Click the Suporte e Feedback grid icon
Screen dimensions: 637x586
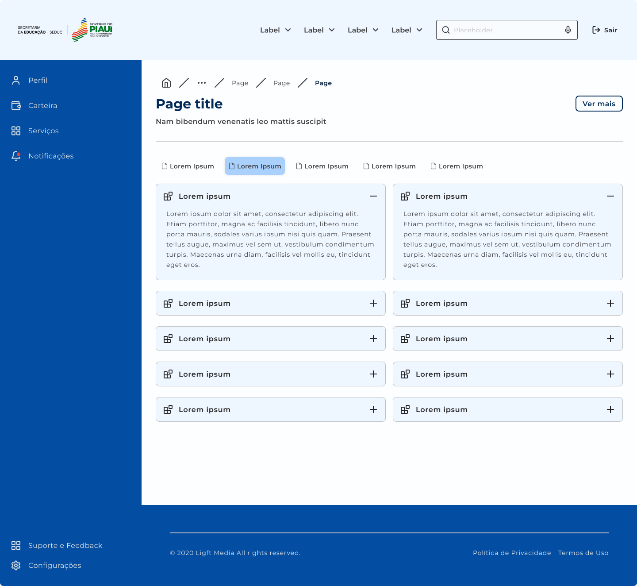16,545
